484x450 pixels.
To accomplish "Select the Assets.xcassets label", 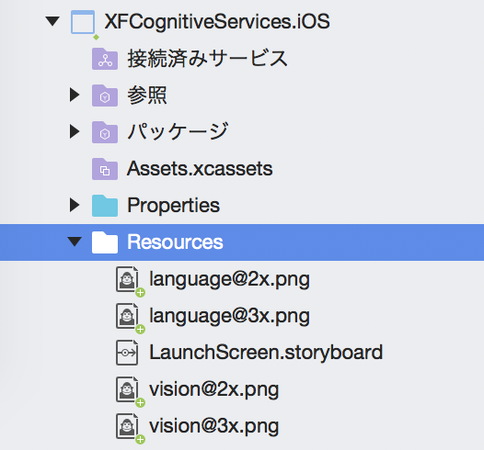I will [x=200, y=168].
